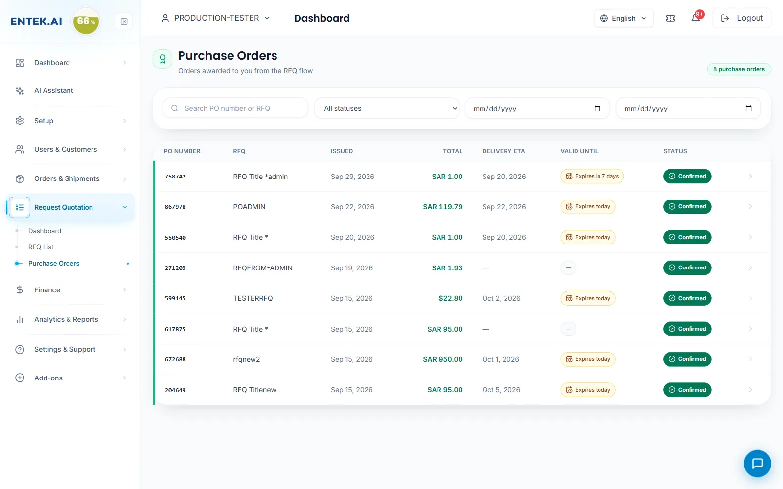This screenshot has height=489, width=783.
Task: Open the English language dropdown
Action: click(x=623, y=18)
